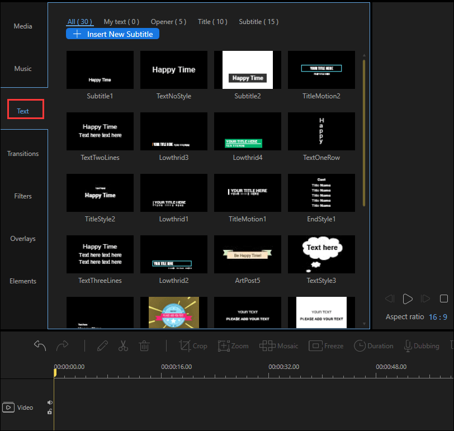Select the pencil edit tool
The height and width of the screenshot is (431, 454).
pyautogui.click(x=102, y=346)
